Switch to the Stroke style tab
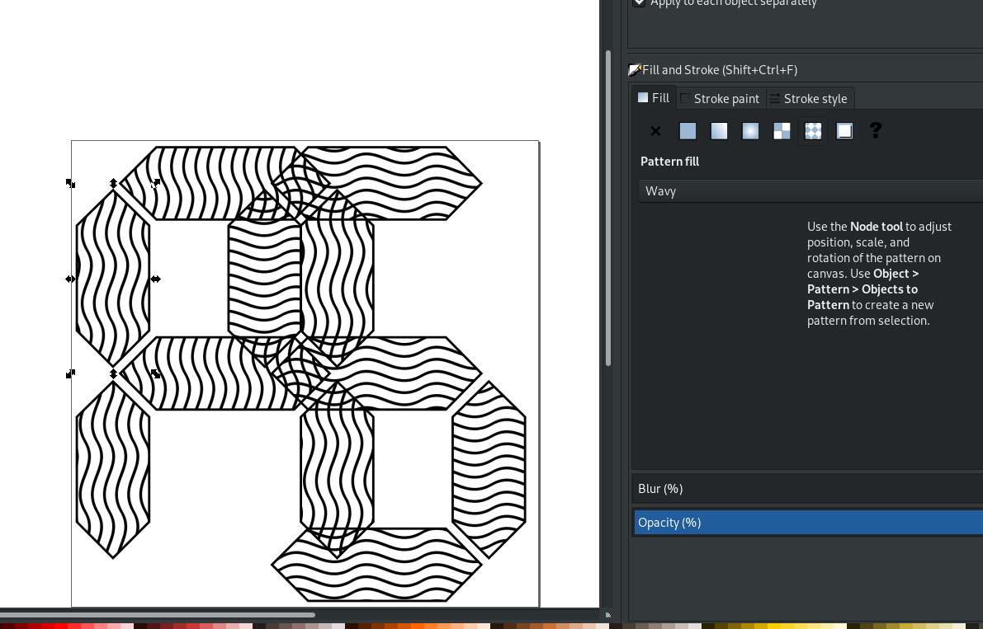 [811, 97]
